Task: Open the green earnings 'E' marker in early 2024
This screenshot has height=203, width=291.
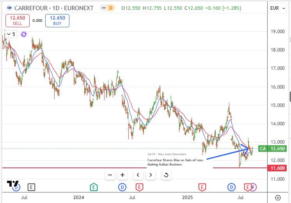Action: (x=94, y=187)
